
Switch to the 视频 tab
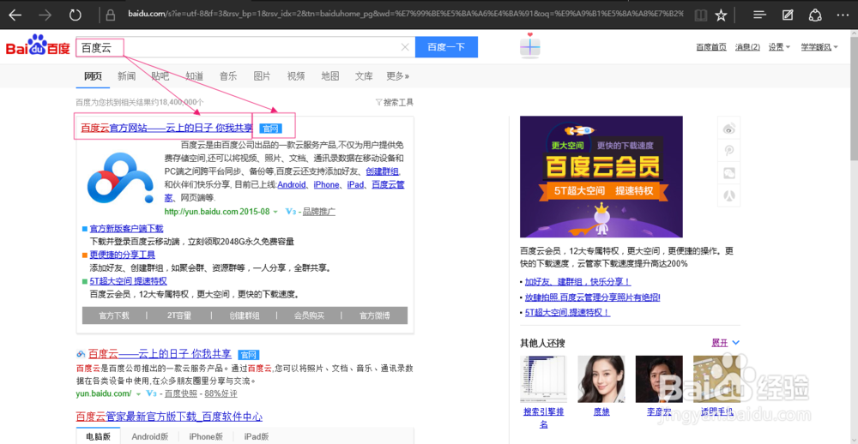(x=296, y=76)
